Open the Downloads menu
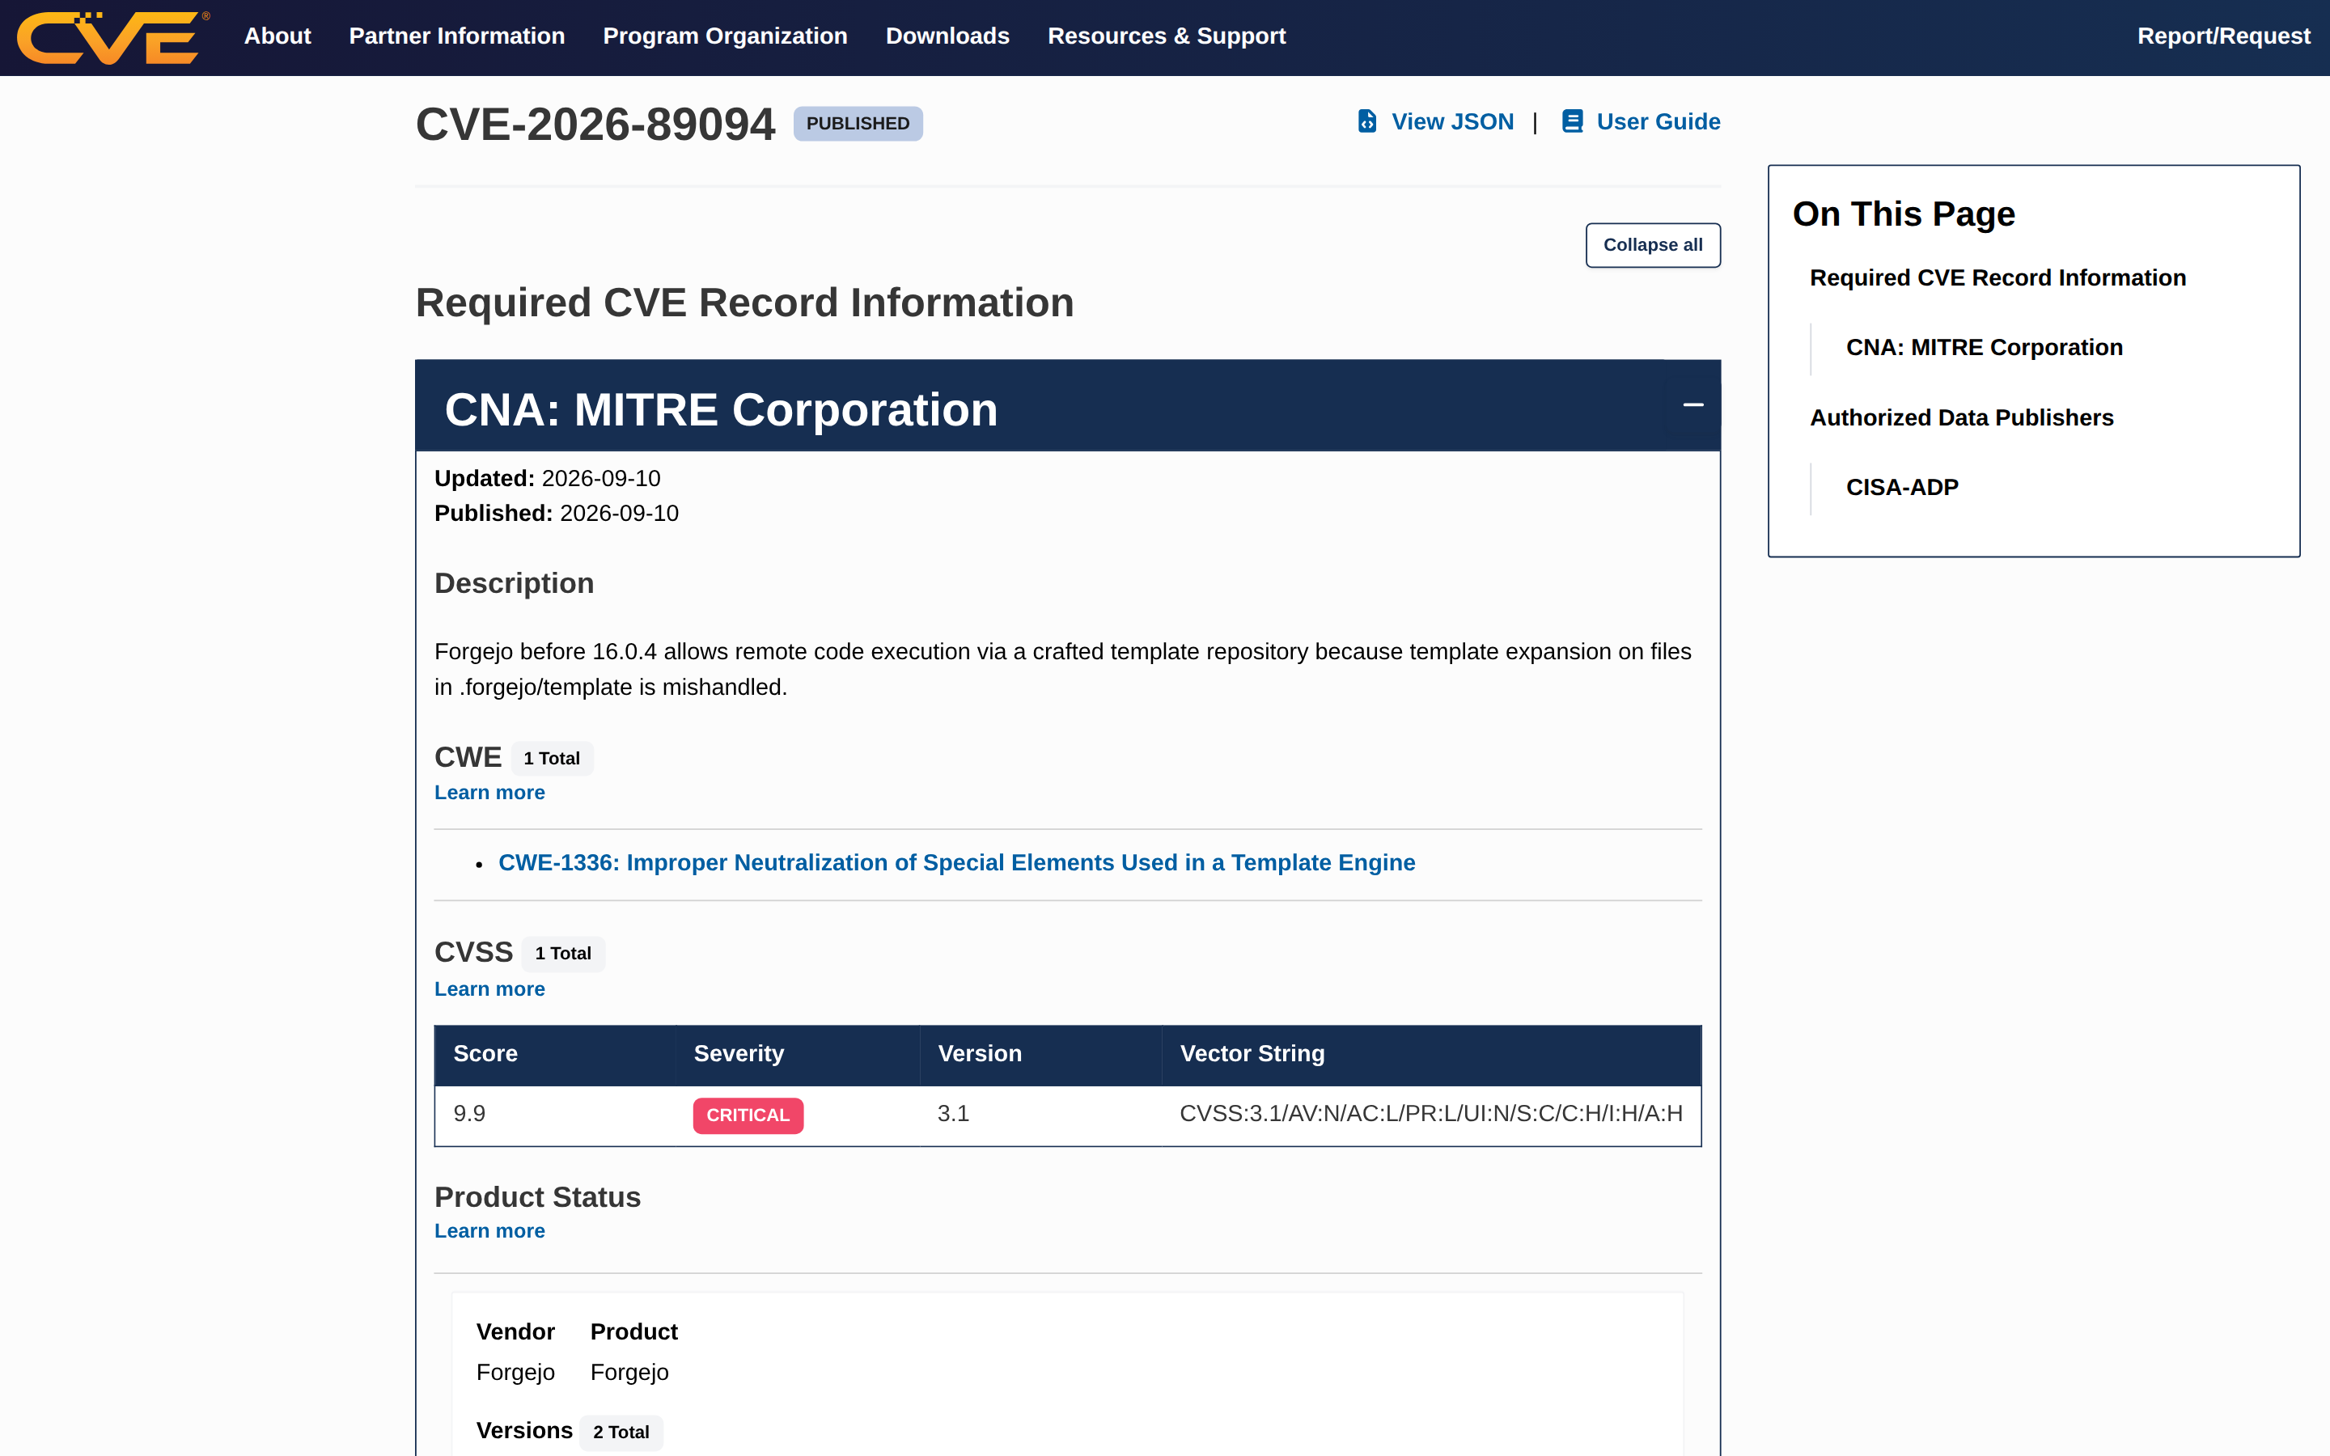This screenshot has height=1456, width=2330. (947, 36)
